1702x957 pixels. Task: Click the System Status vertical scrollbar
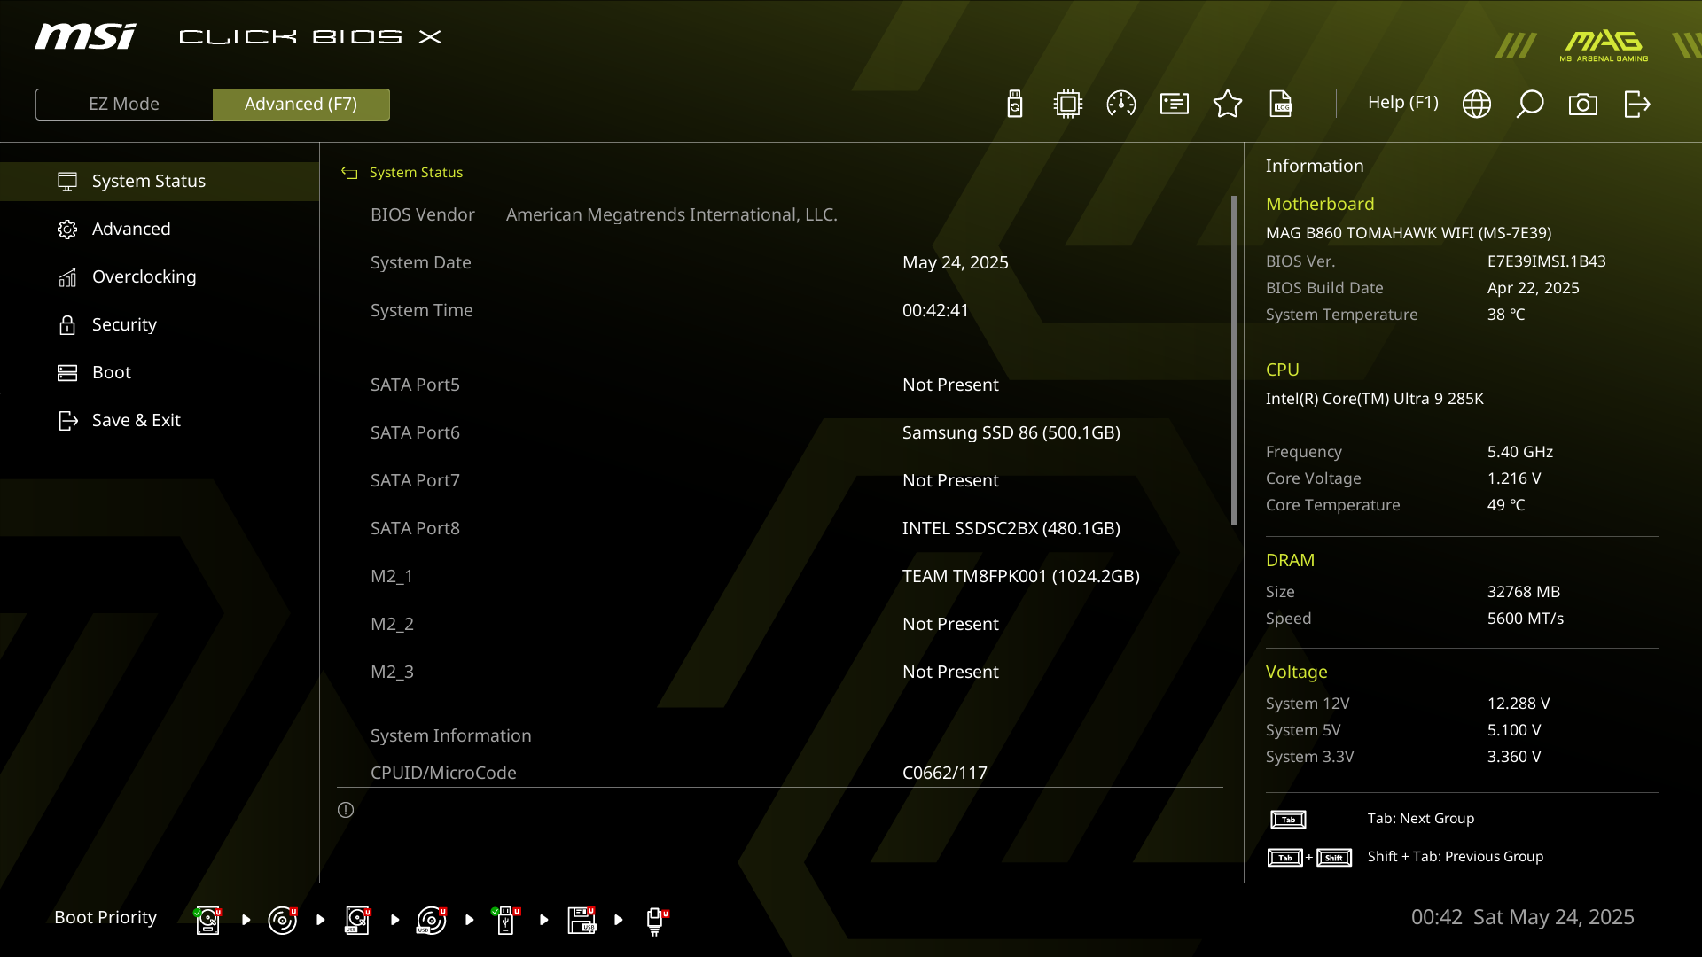coord(1234,359)
